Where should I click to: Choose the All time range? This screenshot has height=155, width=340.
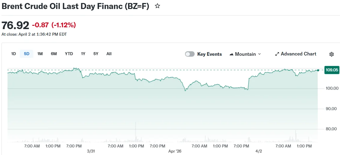[109, 54]
